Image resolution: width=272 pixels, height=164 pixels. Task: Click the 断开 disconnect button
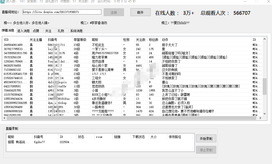(x=140, y=12)
